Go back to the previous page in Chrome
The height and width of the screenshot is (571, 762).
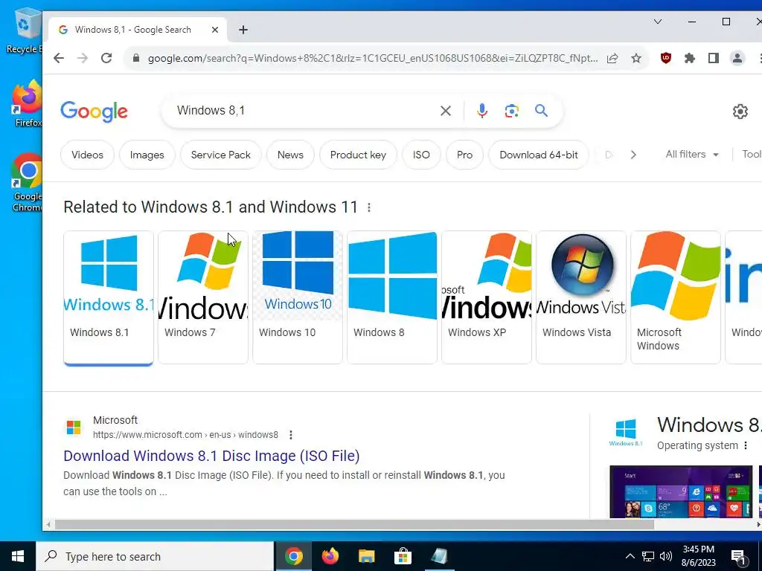(59, 58)
